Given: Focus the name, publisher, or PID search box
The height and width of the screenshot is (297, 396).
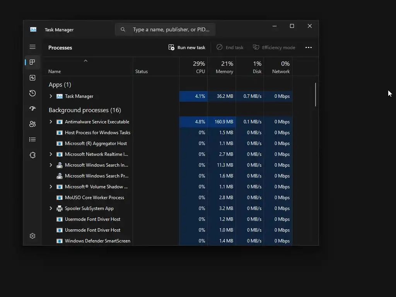Looking at the screenshot, I should tap(165, 29).
